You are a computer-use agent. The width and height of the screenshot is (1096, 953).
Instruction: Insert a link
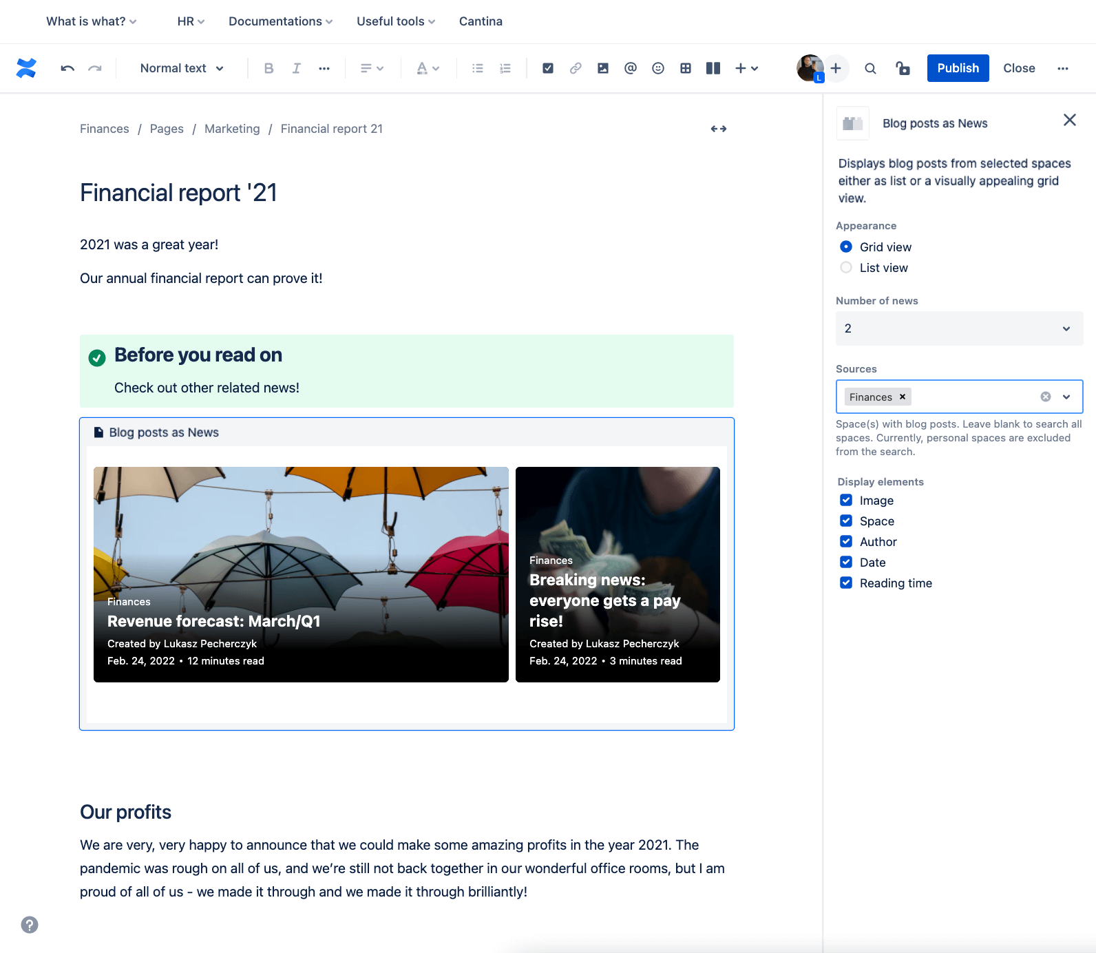575,68
